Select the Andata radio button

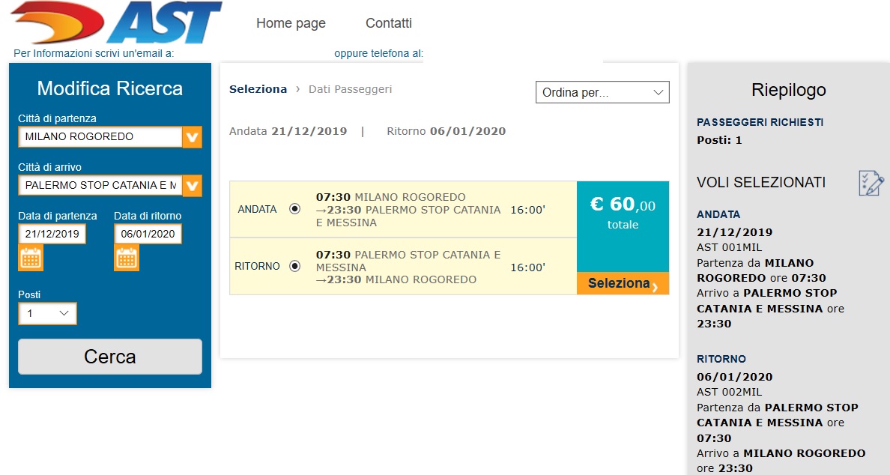point(294,209)
